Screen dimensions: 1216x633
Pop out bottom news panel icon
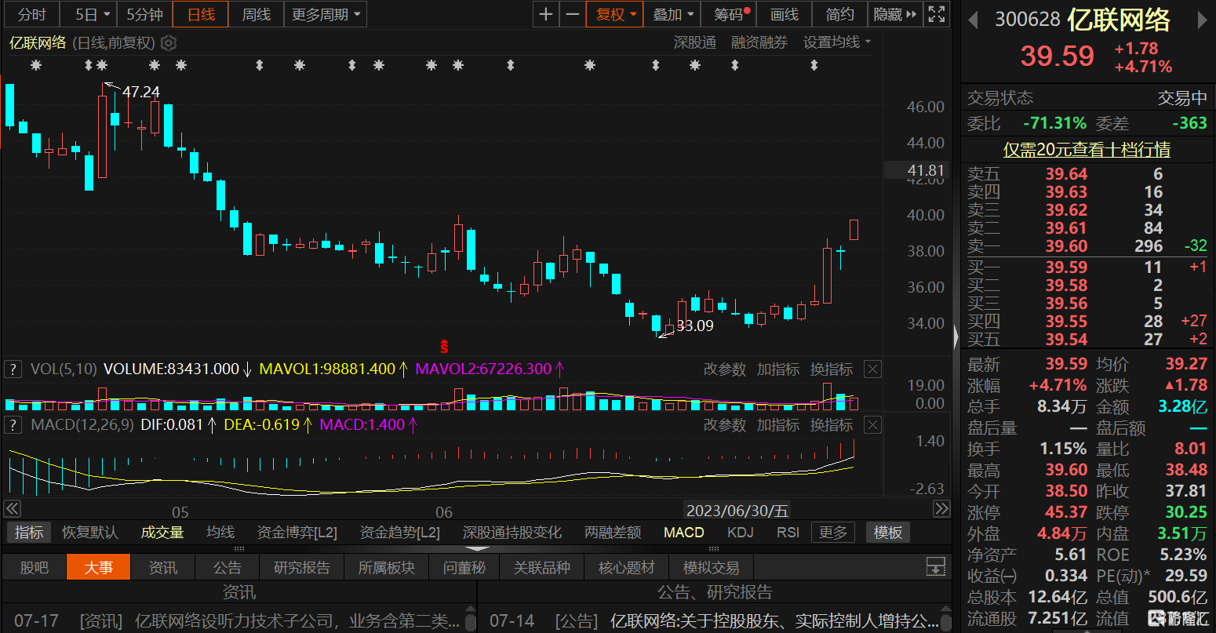point(935,566)
